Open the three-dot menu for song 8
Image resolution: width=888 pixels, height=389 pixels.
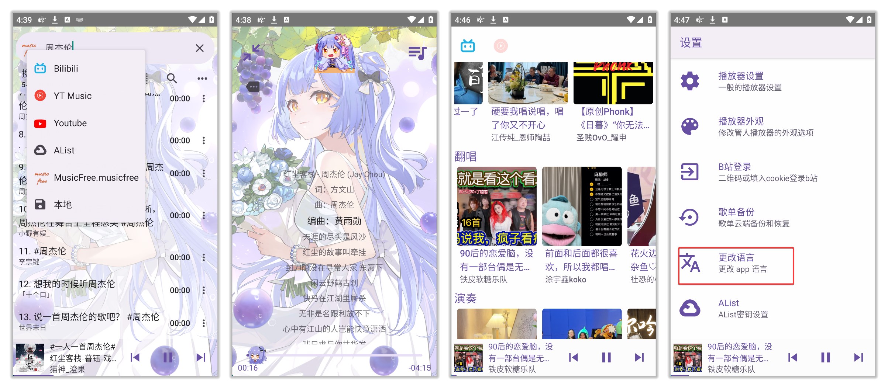click(x=204, y=140)
